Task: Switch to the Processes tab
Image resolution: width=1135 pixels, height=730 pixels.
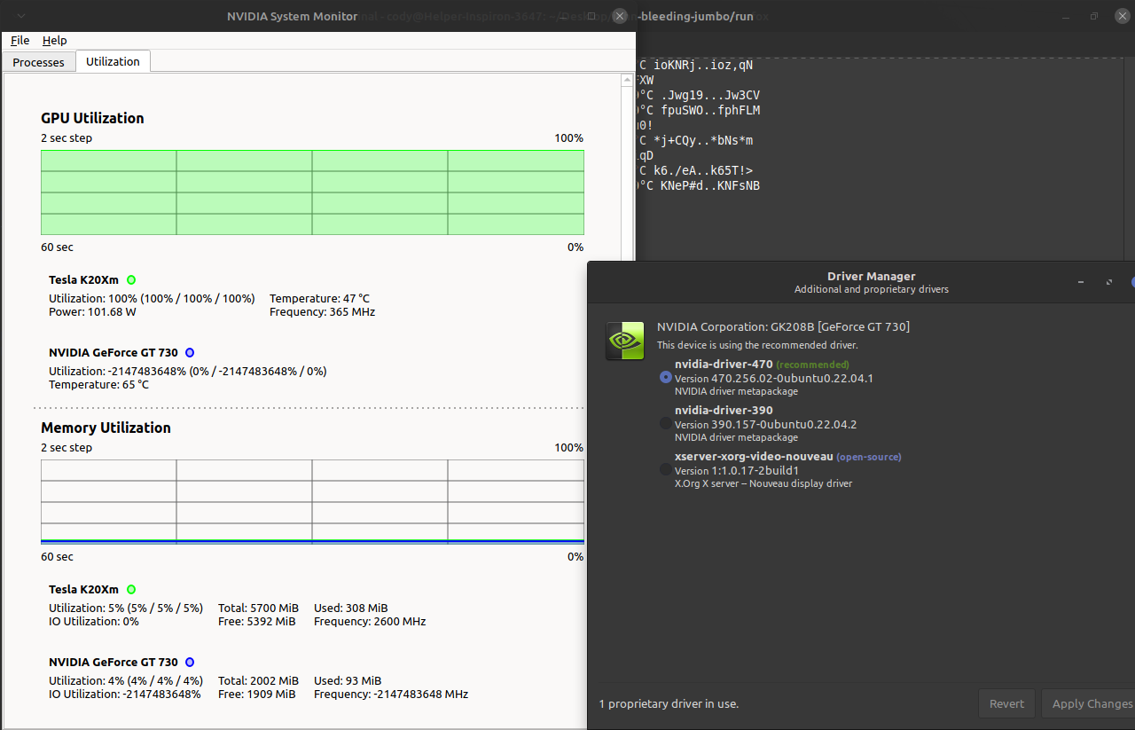Action: click(39, 62)
